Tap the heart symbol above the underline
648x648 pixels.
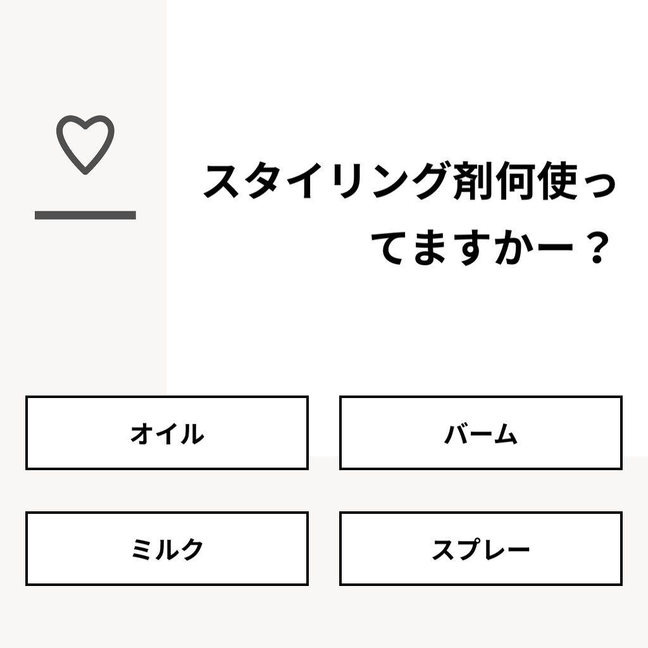[85, 144]
